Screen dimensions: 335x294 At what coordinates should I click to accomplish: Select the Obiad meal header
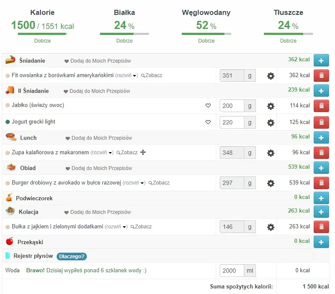(x=28, y=168)
